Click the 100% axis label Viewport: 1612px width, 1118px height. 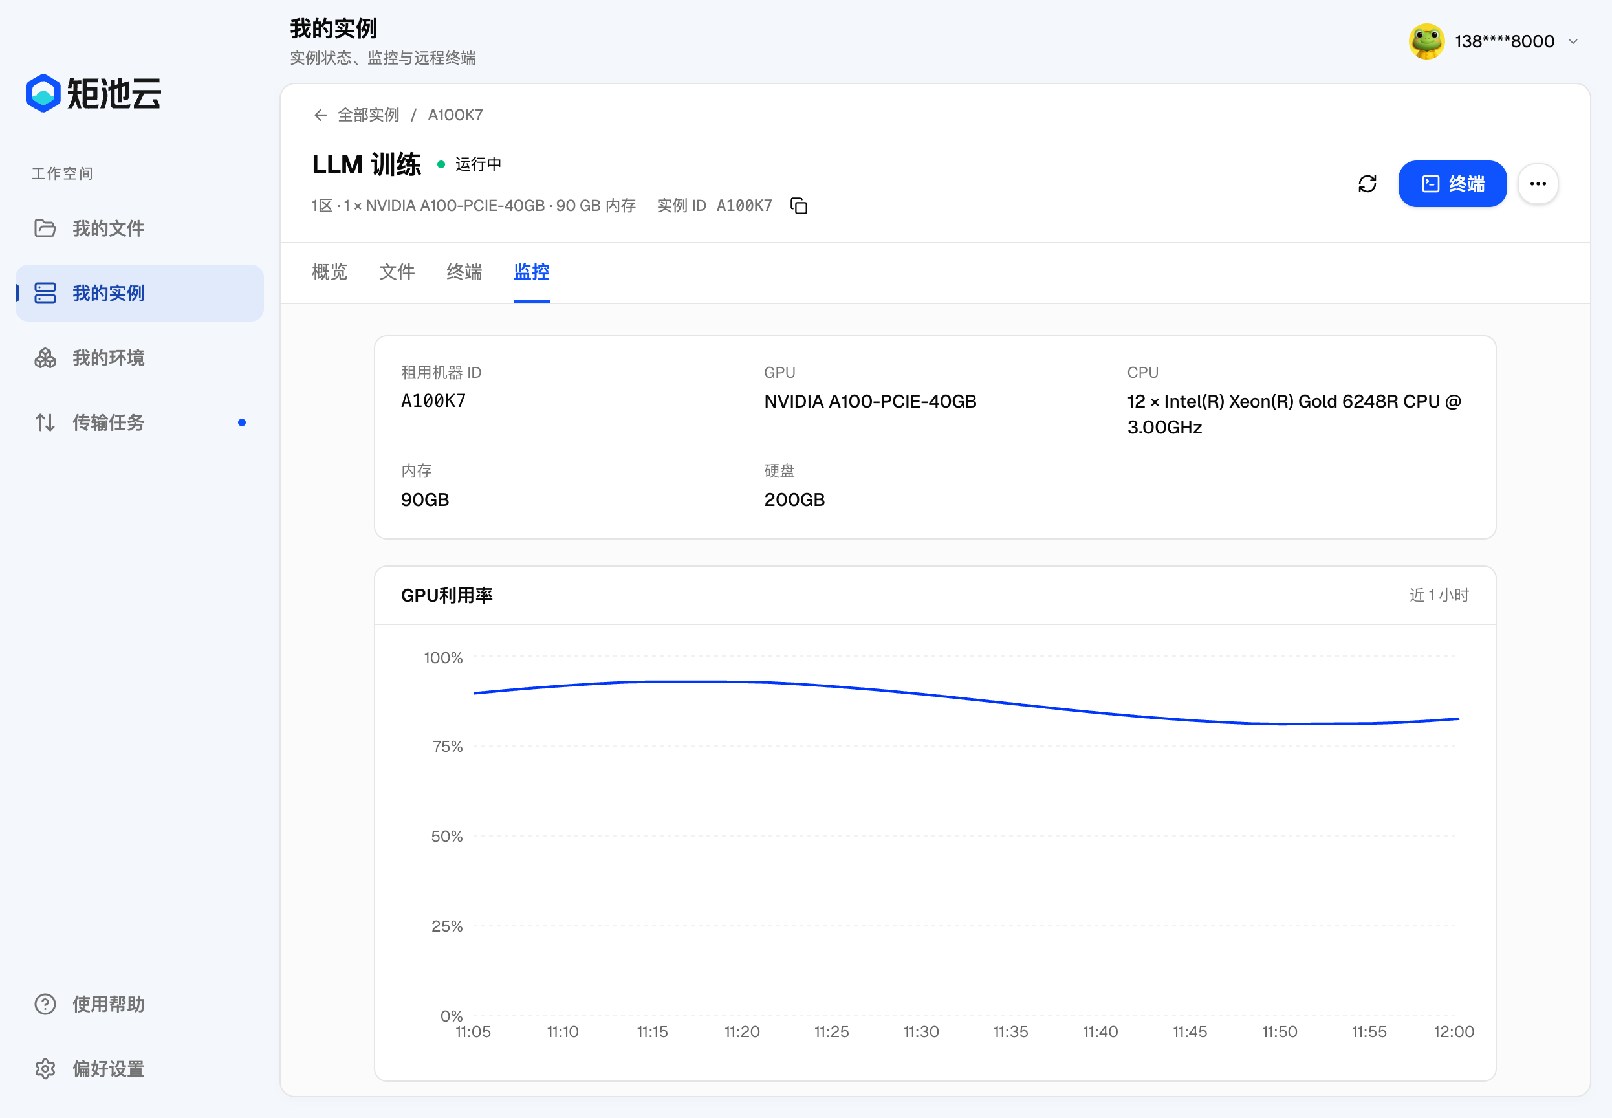(x=443, y=658)
